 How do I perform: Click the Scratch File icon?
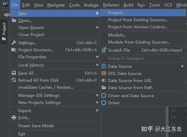(104, 50)
